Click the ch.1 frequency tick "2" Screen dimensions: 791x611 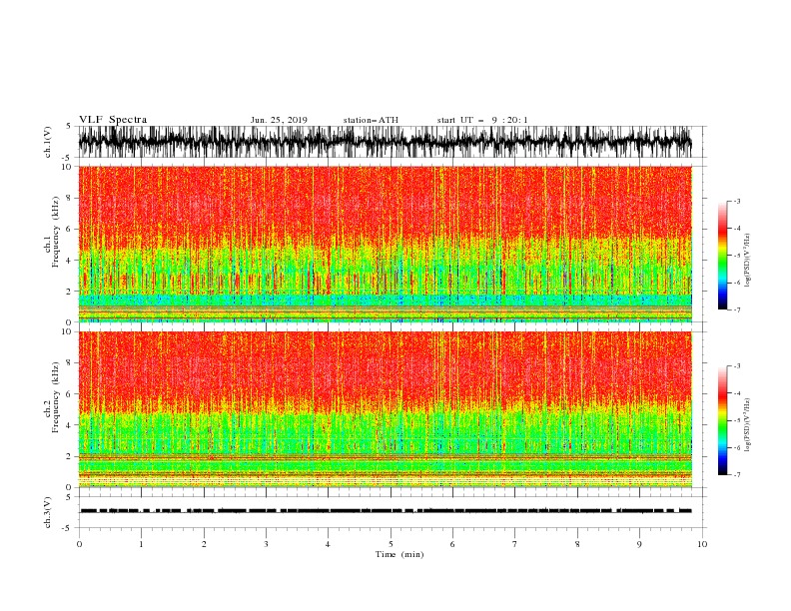70,291
